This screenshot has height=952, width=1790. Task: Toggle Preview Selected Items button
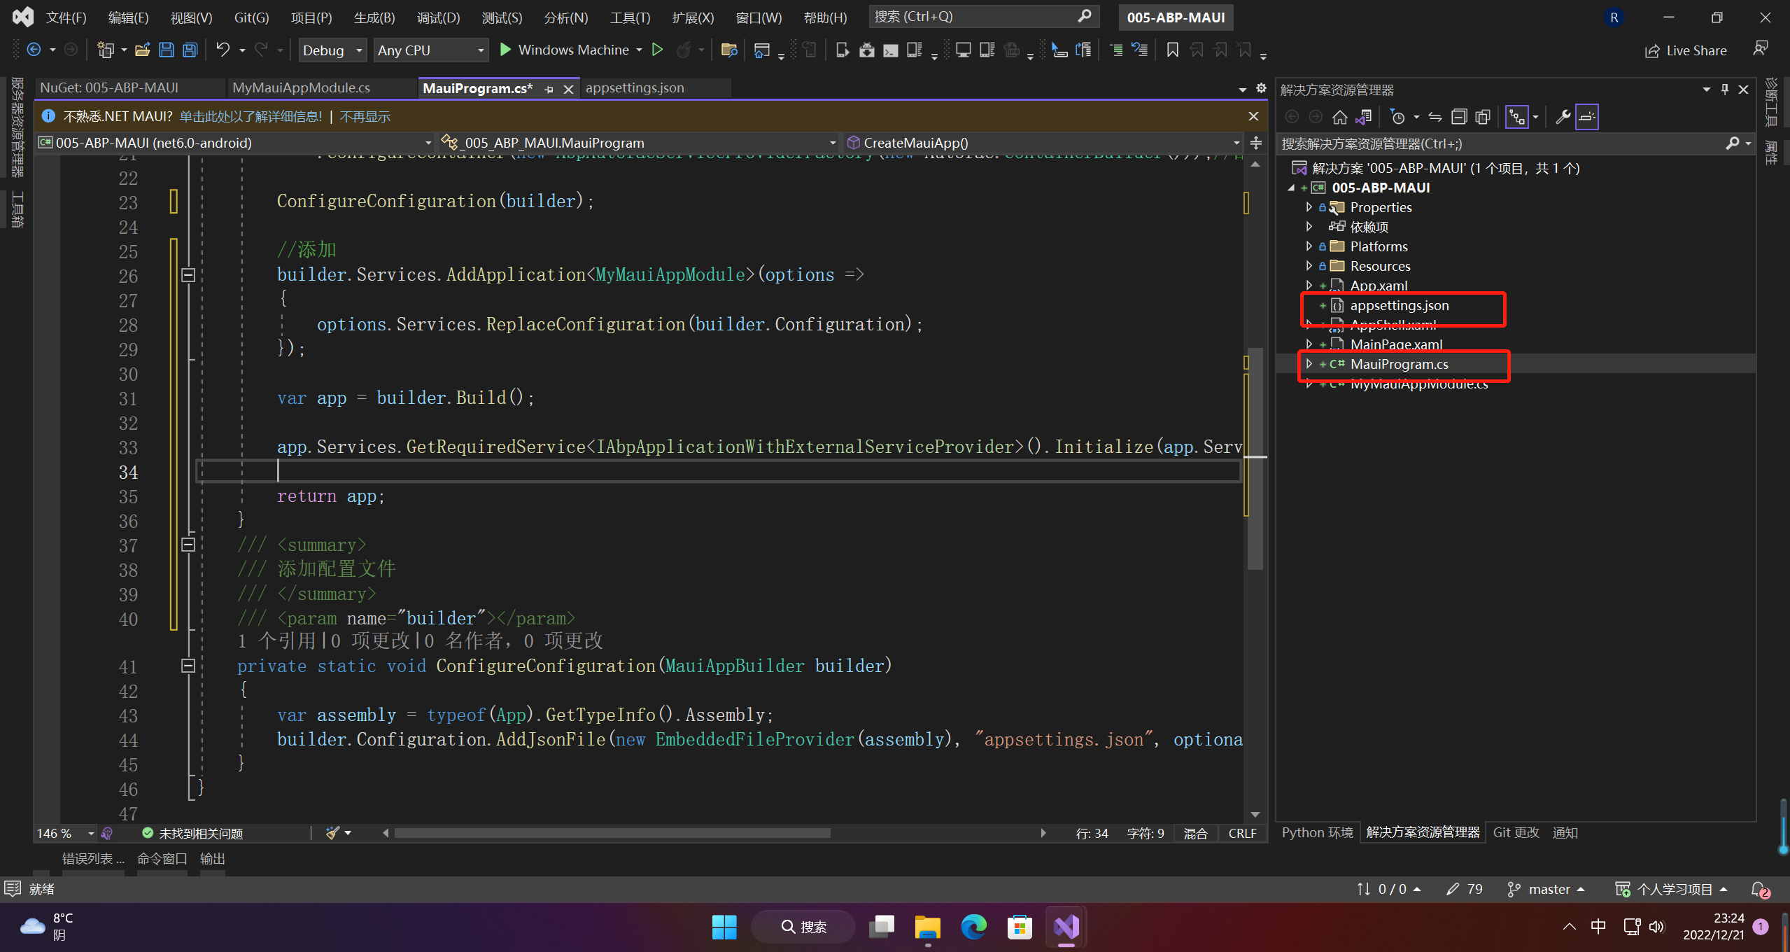pyautogui.click(x=1587, y=117)
